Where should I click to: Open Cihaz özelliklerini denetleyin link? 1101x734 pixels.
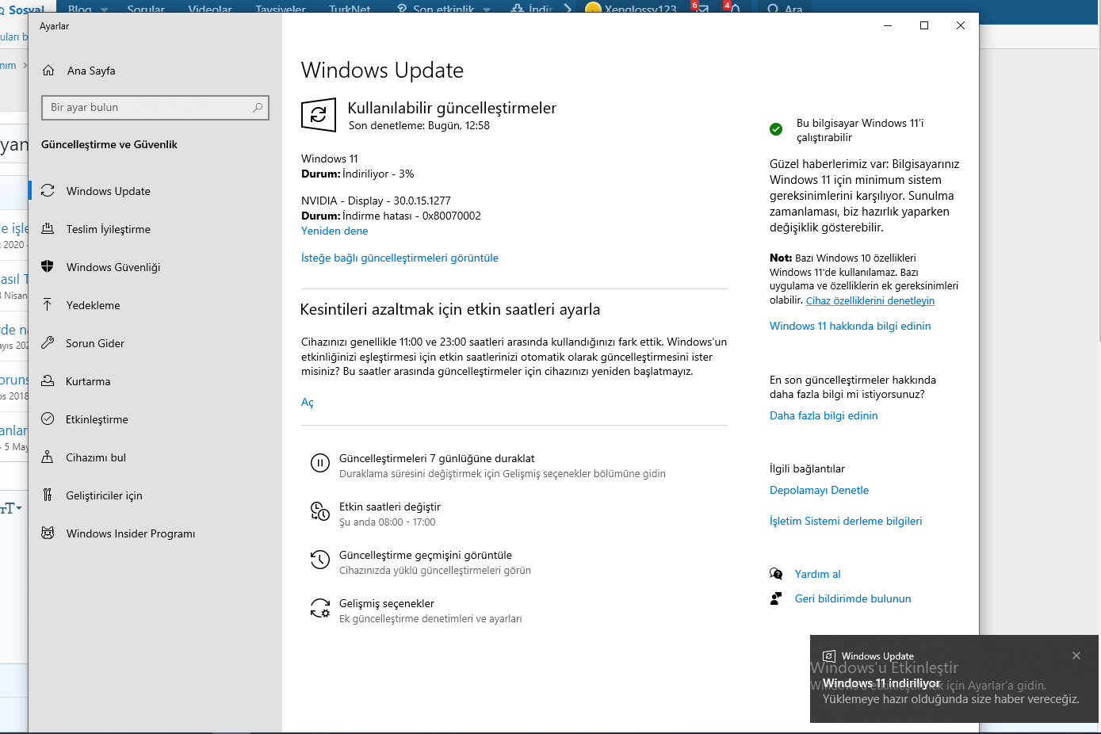tap(870, 300)
